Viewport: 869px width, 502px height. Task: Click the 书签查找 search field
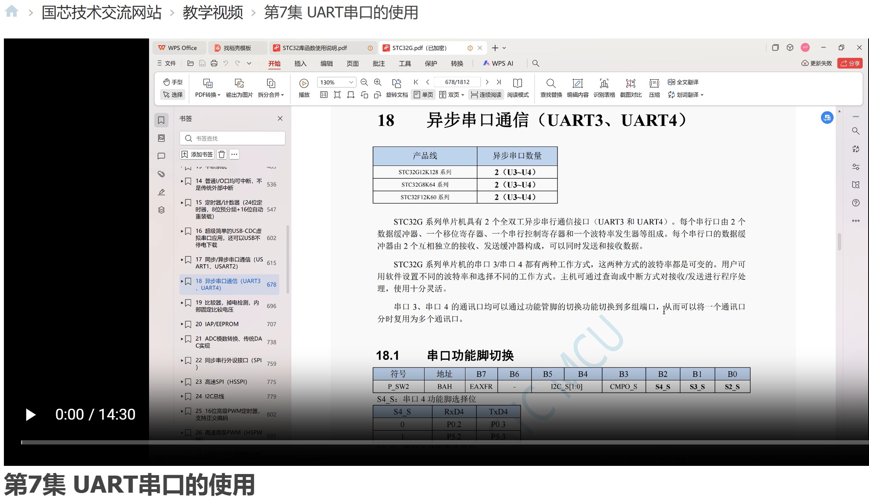(x=232, y=138)
